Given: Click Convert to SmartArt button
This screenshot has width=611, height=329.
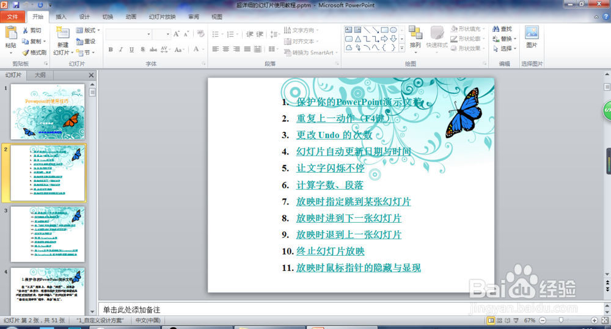Looking at the screenshot, I should (x=310, y=52).
